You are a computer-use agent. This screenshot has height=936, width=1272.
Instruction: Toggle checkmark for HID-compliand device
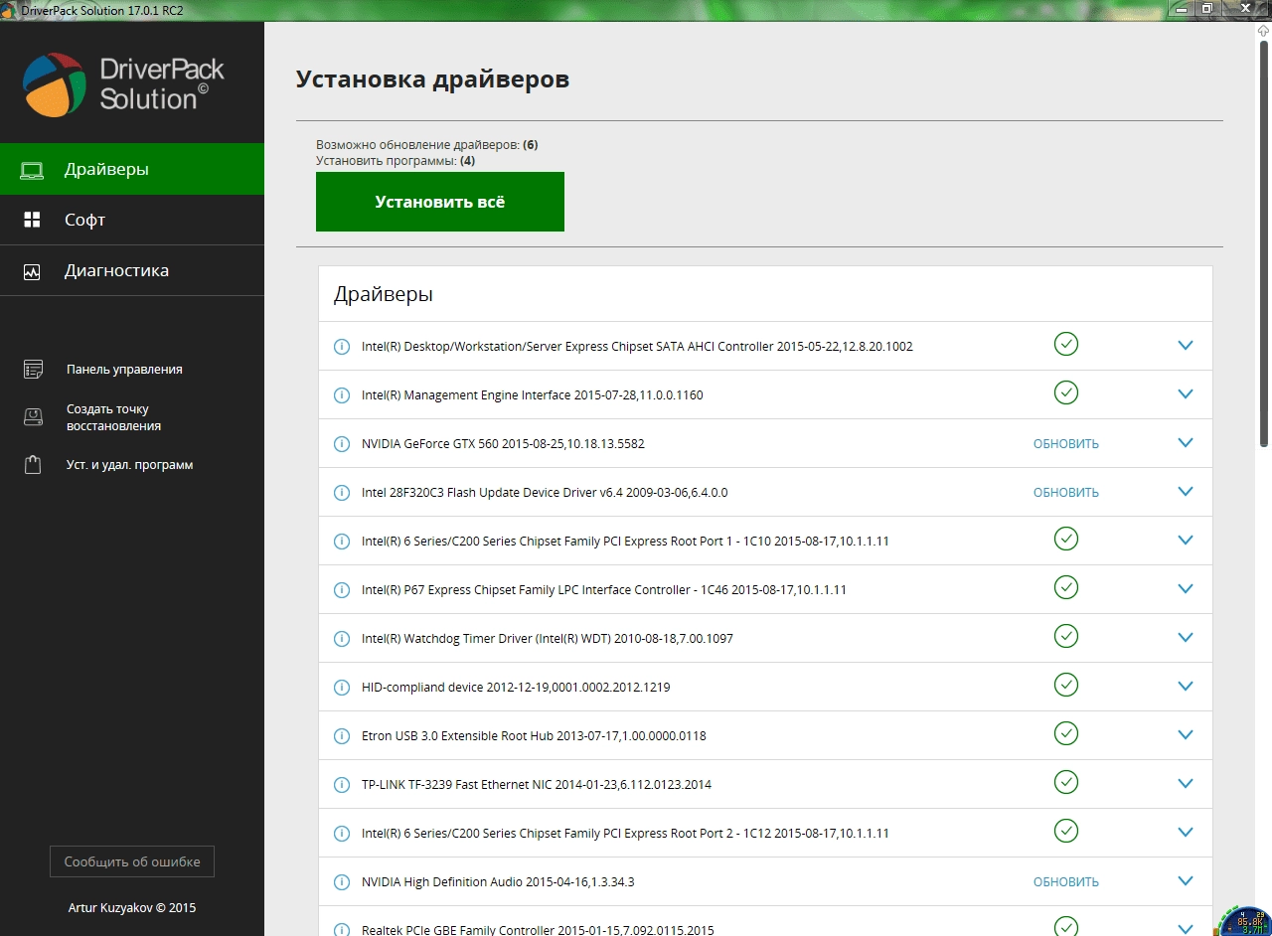pos(1066,685)
